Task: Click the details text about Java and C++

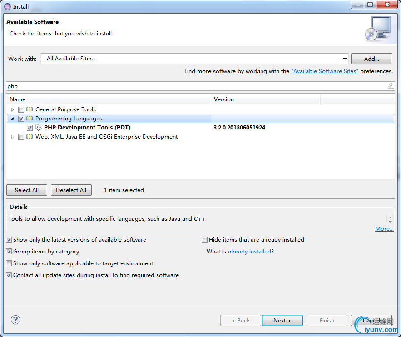Action: (107, 219)
